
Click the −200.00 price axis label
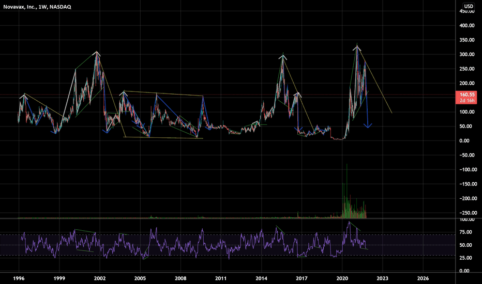pyautogui.click(x=468, y=198)
